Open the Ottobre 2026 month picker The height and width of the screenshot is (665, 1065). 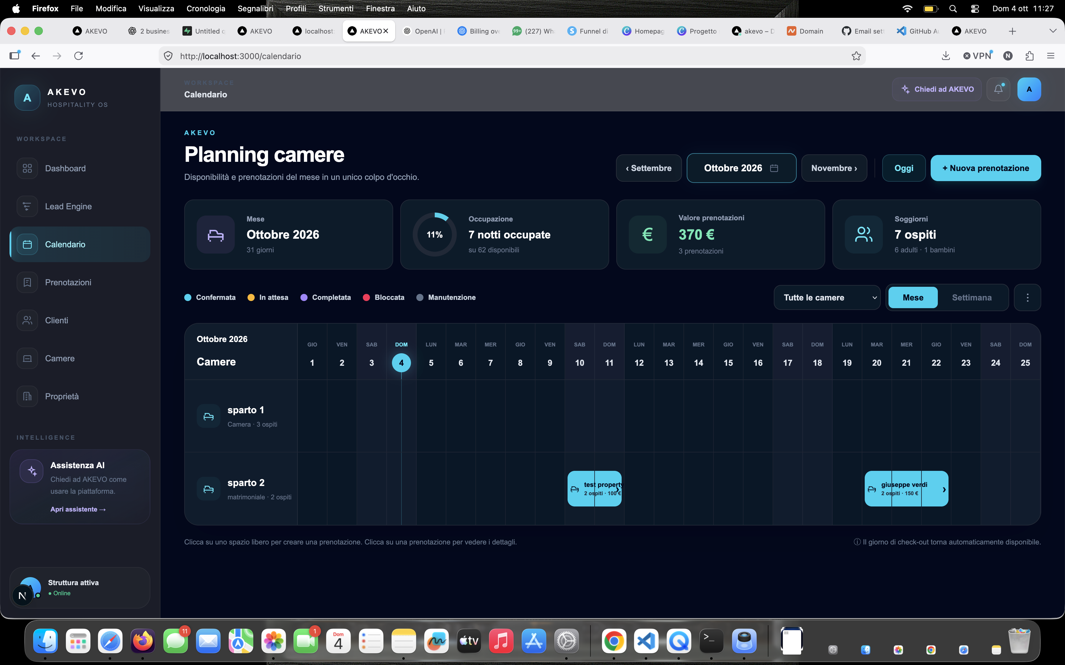741,168
